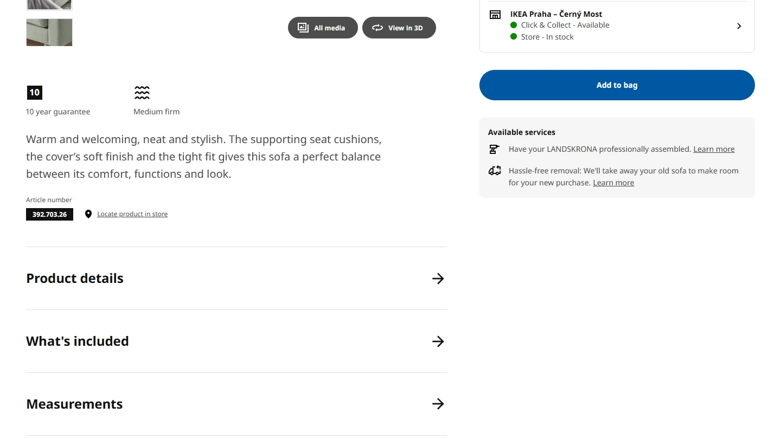Expand Product details using its arrow
Screen dimensions: 781x439
pyautogui.click(x=438, y=279)
